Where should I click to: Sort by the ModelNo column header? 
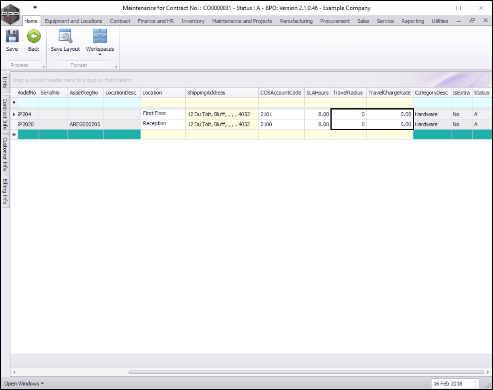pyautogui.click(x=28, y=93)
